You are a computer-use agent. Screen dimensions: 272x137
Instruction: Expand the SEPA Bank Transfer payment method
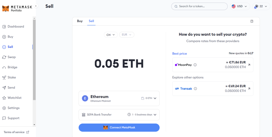pyautogui.click(x=155, y=115)
